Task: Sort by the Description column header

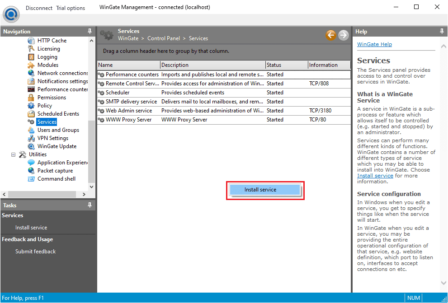Action: tap(213, 65)
